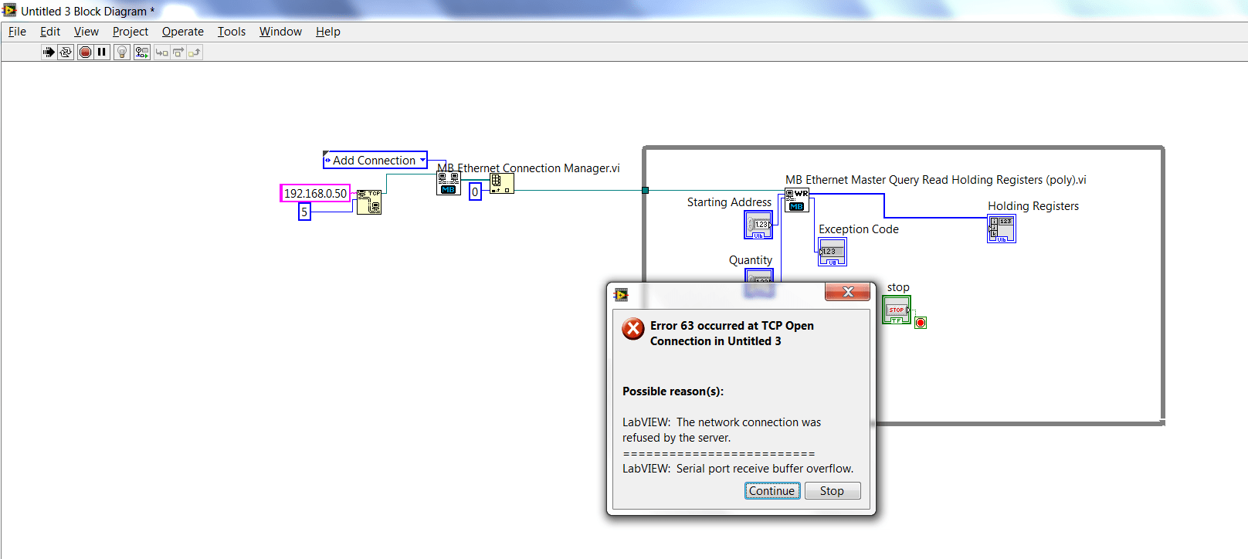Click the Starting Address label
Screen dimensions: 1248x559
tap(729, 202)
